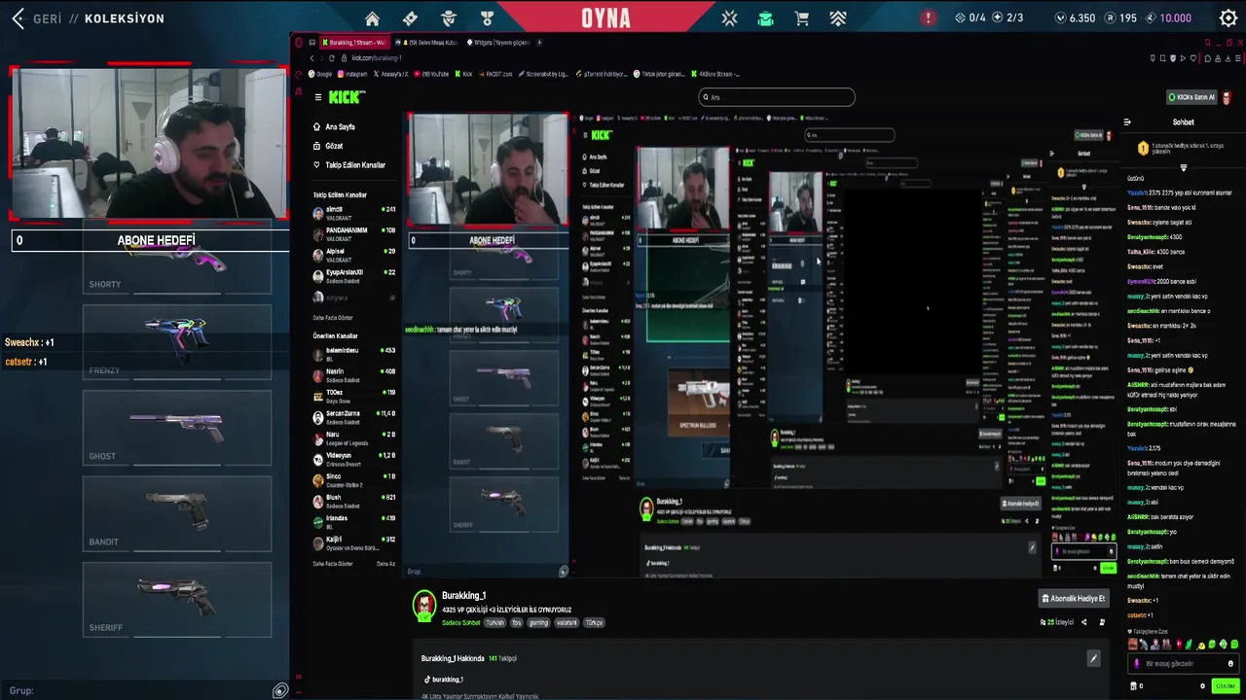Open the chat settings gear icon
This screenshot has width=1246, height=700.
click(x=1202, y=686)
